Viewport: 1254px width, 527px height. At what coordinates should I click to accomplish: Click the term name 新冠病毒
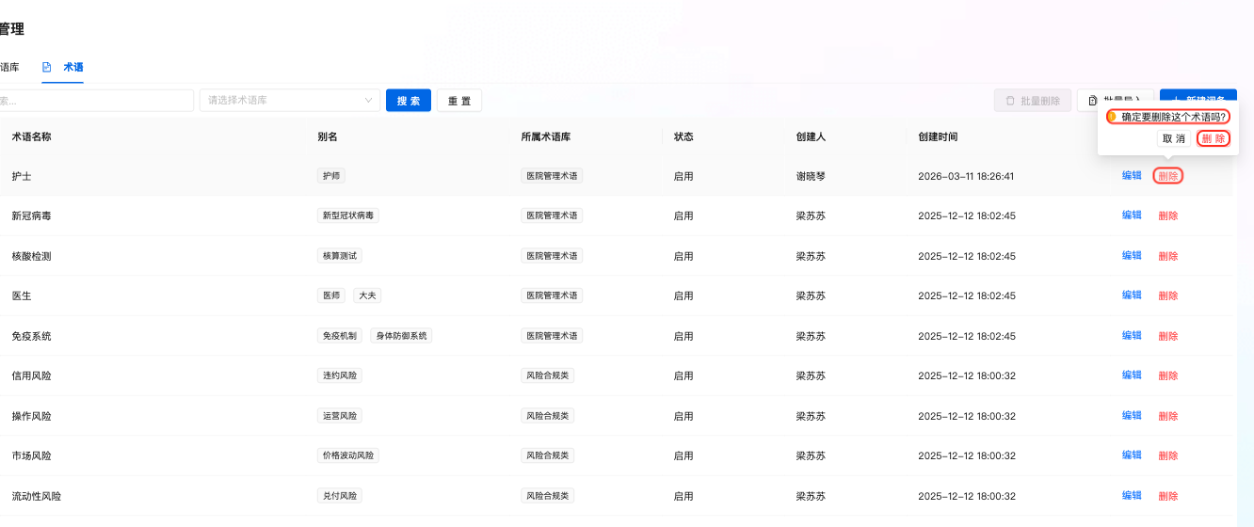click(x=31, y=216)
